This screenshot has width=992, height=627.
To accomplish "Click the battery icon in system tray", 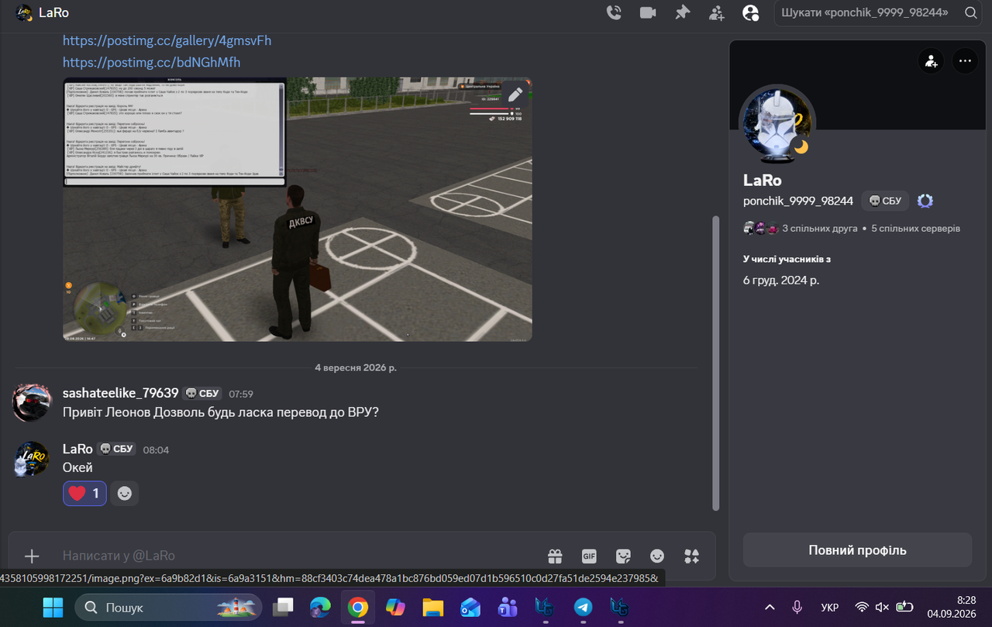I will click(904, 608).
